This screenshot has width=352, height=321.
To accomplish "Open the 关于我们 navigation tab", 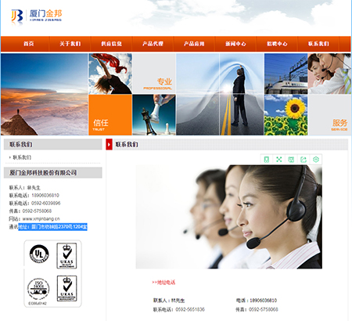I will (x=70, y=44).
